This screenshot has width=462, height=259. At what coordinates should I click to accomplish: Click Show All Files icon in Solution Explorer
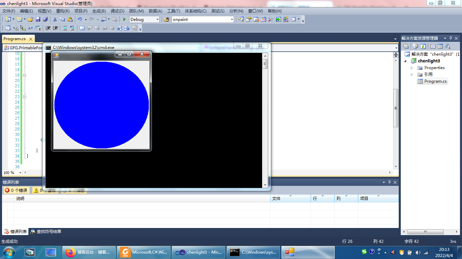(416, 47)
